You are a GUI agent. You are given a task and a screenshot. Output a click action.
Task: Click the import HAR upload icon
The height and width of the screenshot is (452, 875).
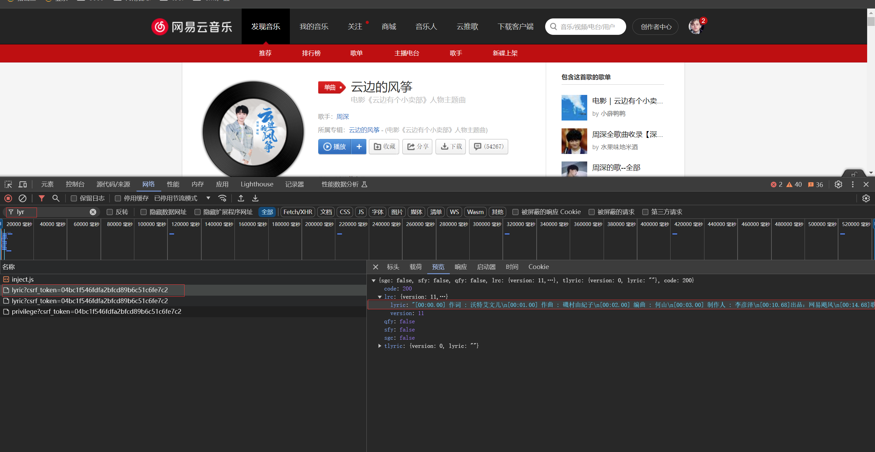pyautogui.click(x=241, y=198)
